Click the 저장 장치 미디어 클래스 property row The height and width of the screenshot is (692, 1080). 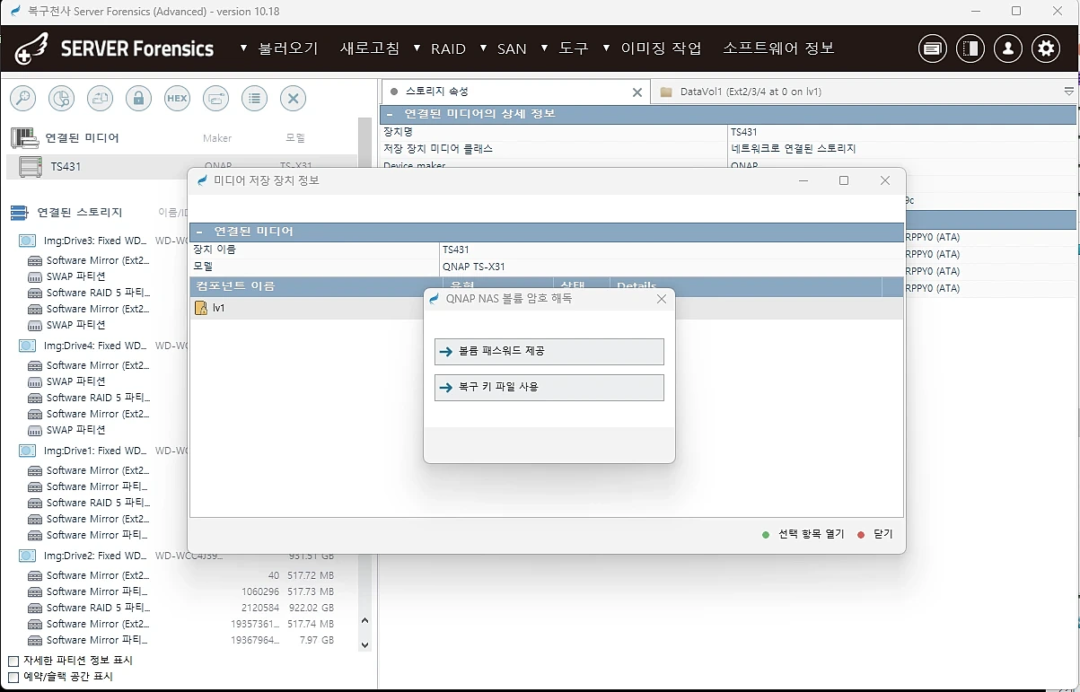[x=554, y=149]
